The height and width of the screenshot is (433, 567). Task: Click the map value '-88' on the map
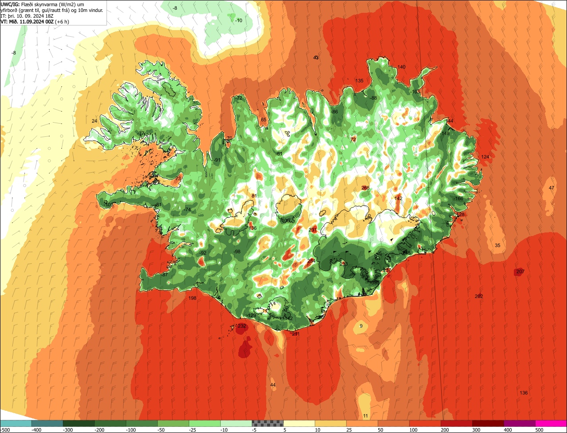(373, 98)
